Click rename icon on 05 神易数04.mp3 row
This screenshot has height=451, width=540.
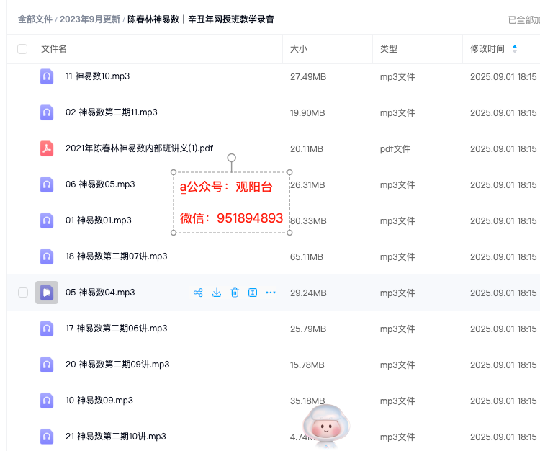point(253,293)
